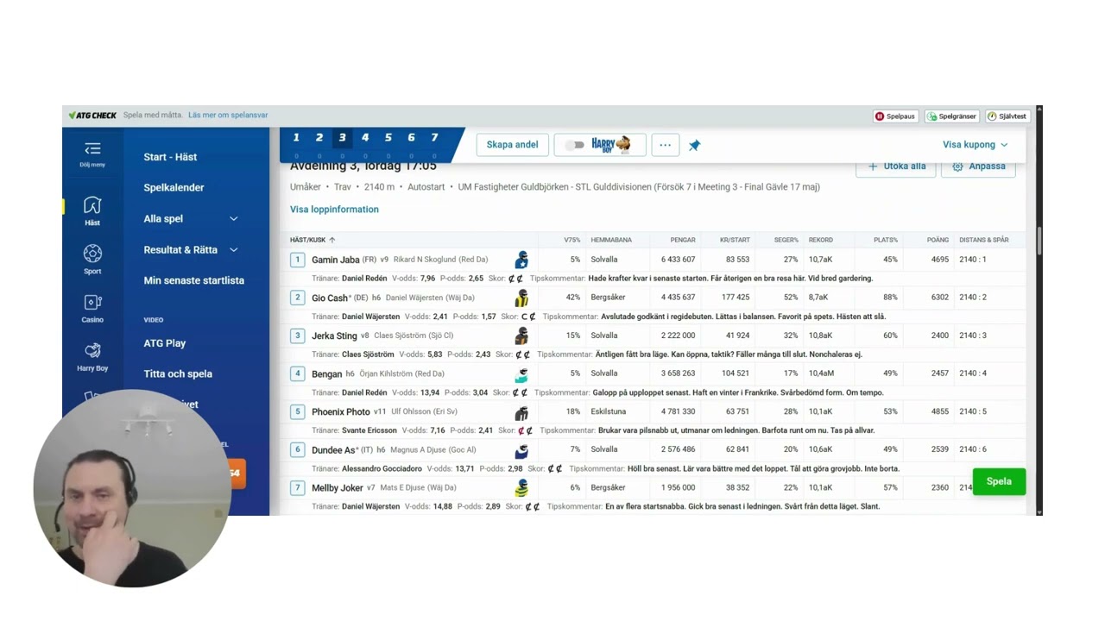Screen dimensions: 1105x621
Task: Click Gamin Jaba's jockey silks icon
Action: pyautogui.click(x=521, y=260)
